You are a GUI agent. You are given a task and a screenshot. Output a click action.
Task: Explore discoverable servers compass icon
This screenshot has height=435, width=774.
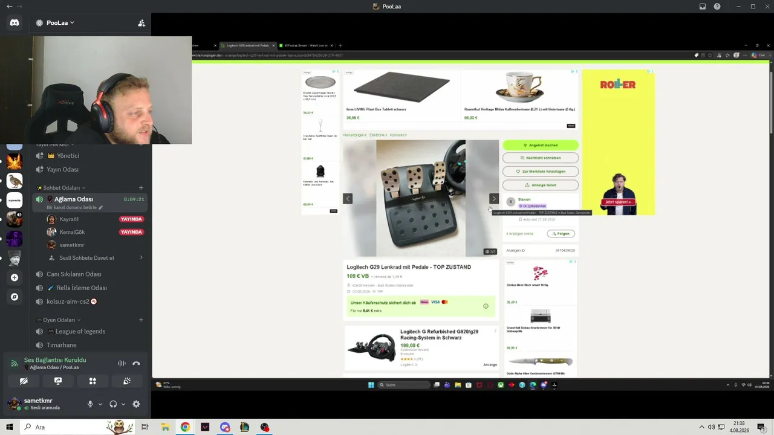pos(15,297)
